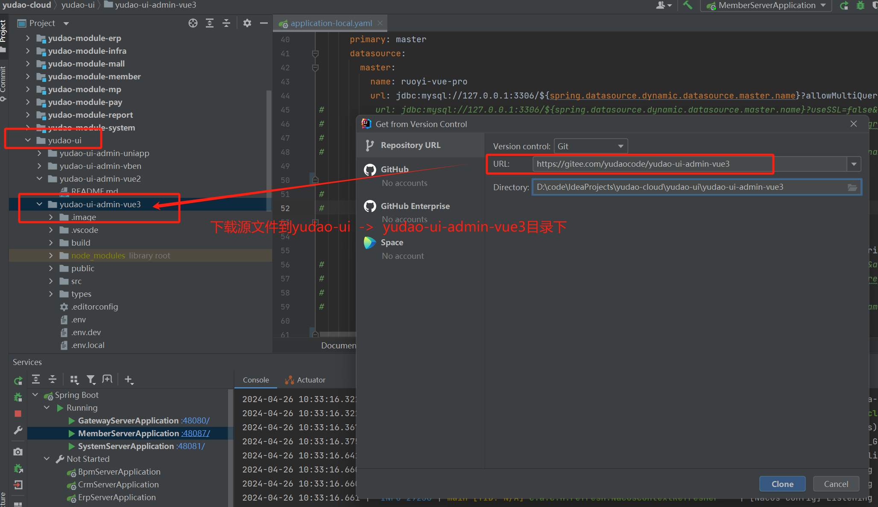
Task: Switch to the Console tab
Action: click(256, 380)
